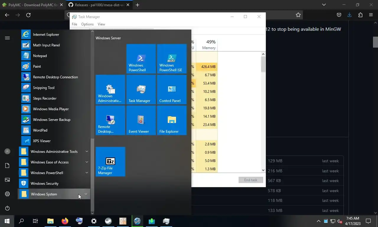Bookmark this page with the star

point(298,15)
